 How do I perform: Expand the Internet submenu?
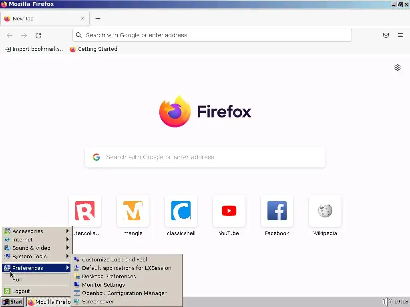36,239
